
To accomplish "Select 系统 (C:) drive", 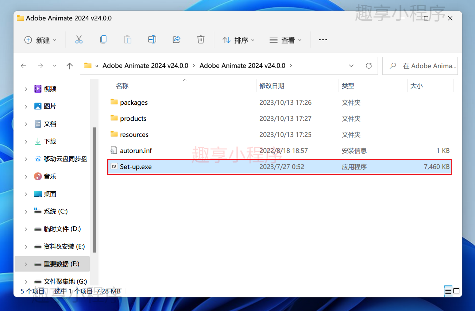I will [x=56, y=211].
